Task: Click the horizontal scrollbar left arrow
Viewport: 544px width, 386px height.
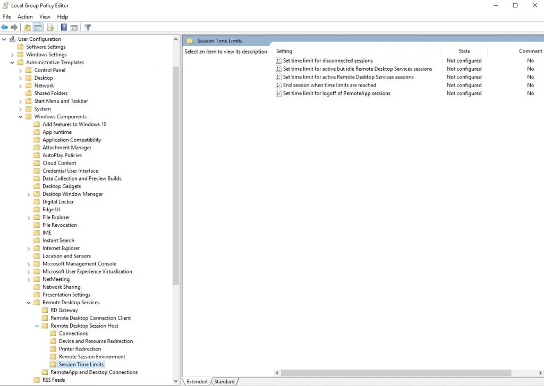Action: [x=277, y=373]
